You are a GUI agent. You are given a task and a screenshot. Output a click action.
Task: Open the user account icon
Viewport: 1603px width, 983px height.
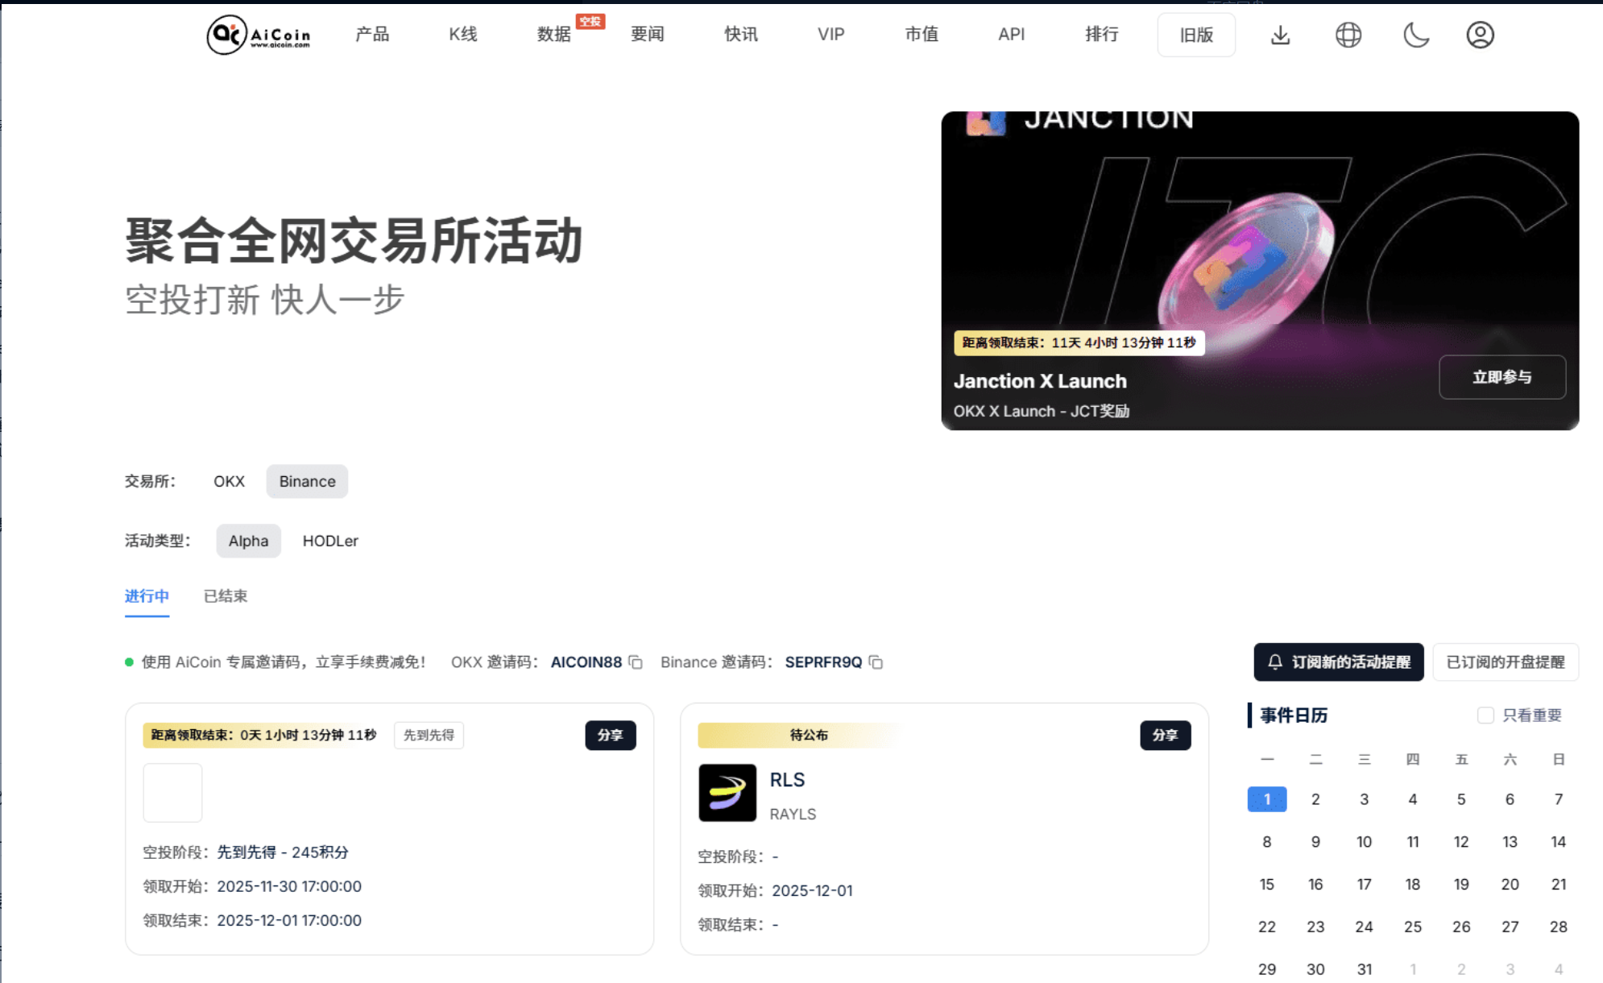(1480, 35)
